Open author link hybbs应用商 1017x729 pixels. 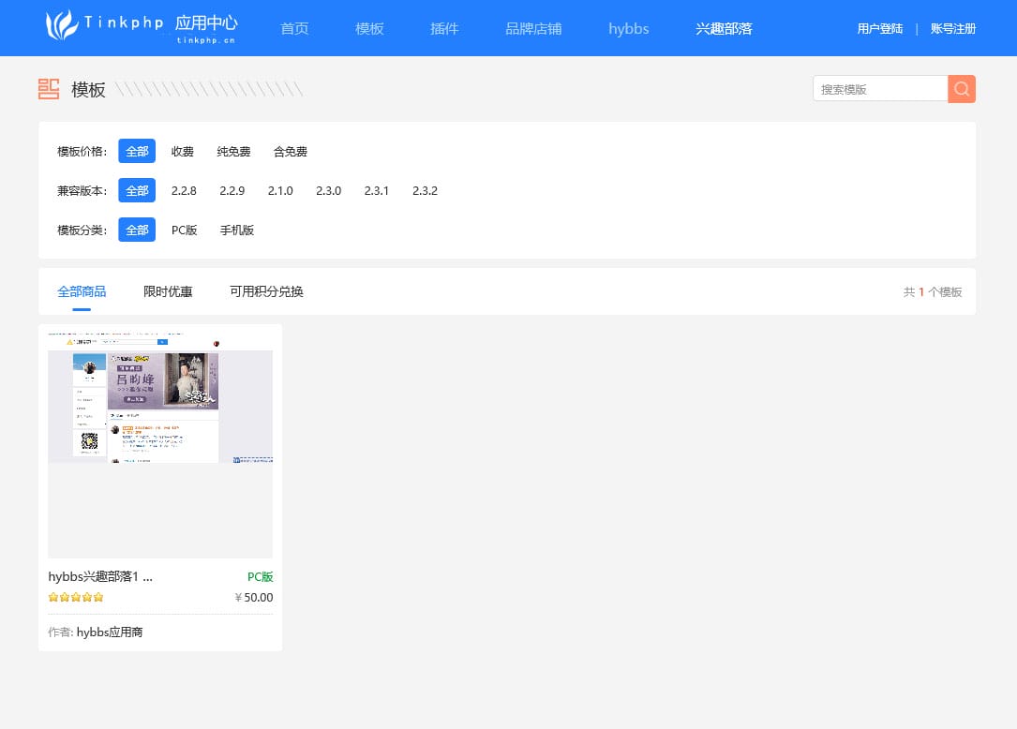[x=110, y=632]
